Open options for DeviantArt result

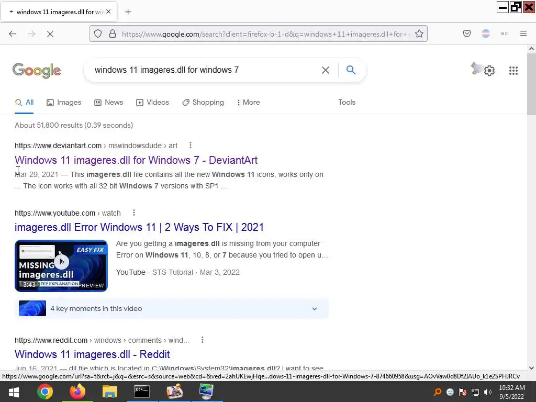191,146
